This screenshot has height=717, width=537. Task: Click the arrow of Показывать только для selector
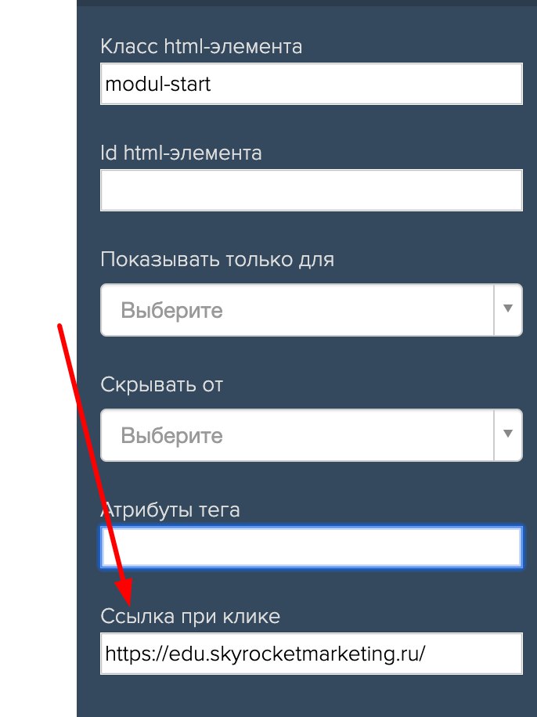click(x=508, y=308)
